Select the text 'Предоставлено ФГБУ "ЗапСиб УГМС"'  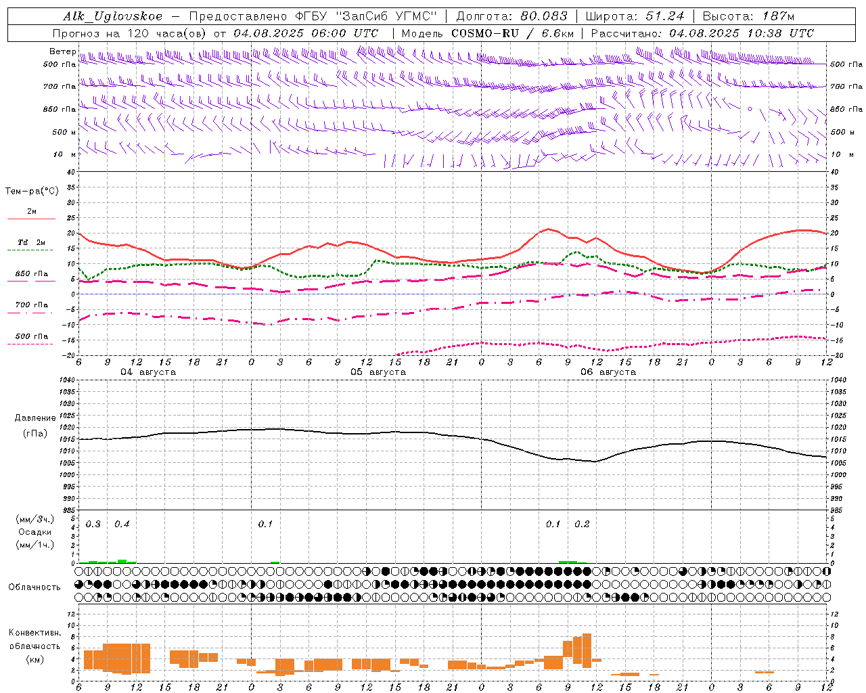click(313, 16)
